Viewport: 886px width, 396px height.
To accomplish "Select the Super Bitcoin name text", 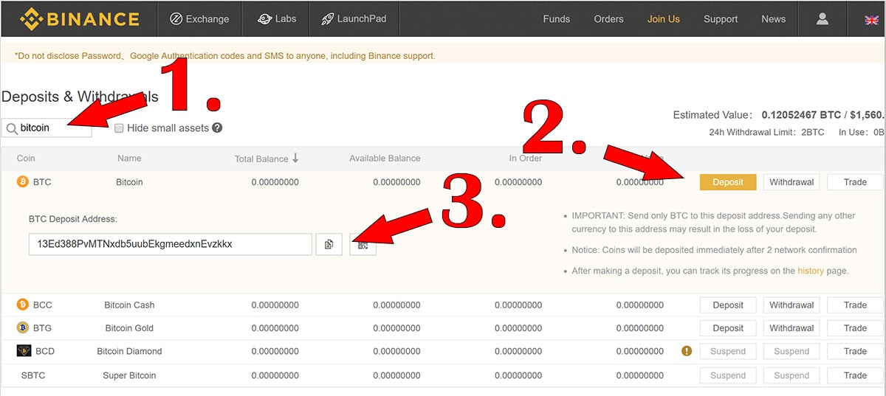I will pyautogui.click(x=129, y=375).
